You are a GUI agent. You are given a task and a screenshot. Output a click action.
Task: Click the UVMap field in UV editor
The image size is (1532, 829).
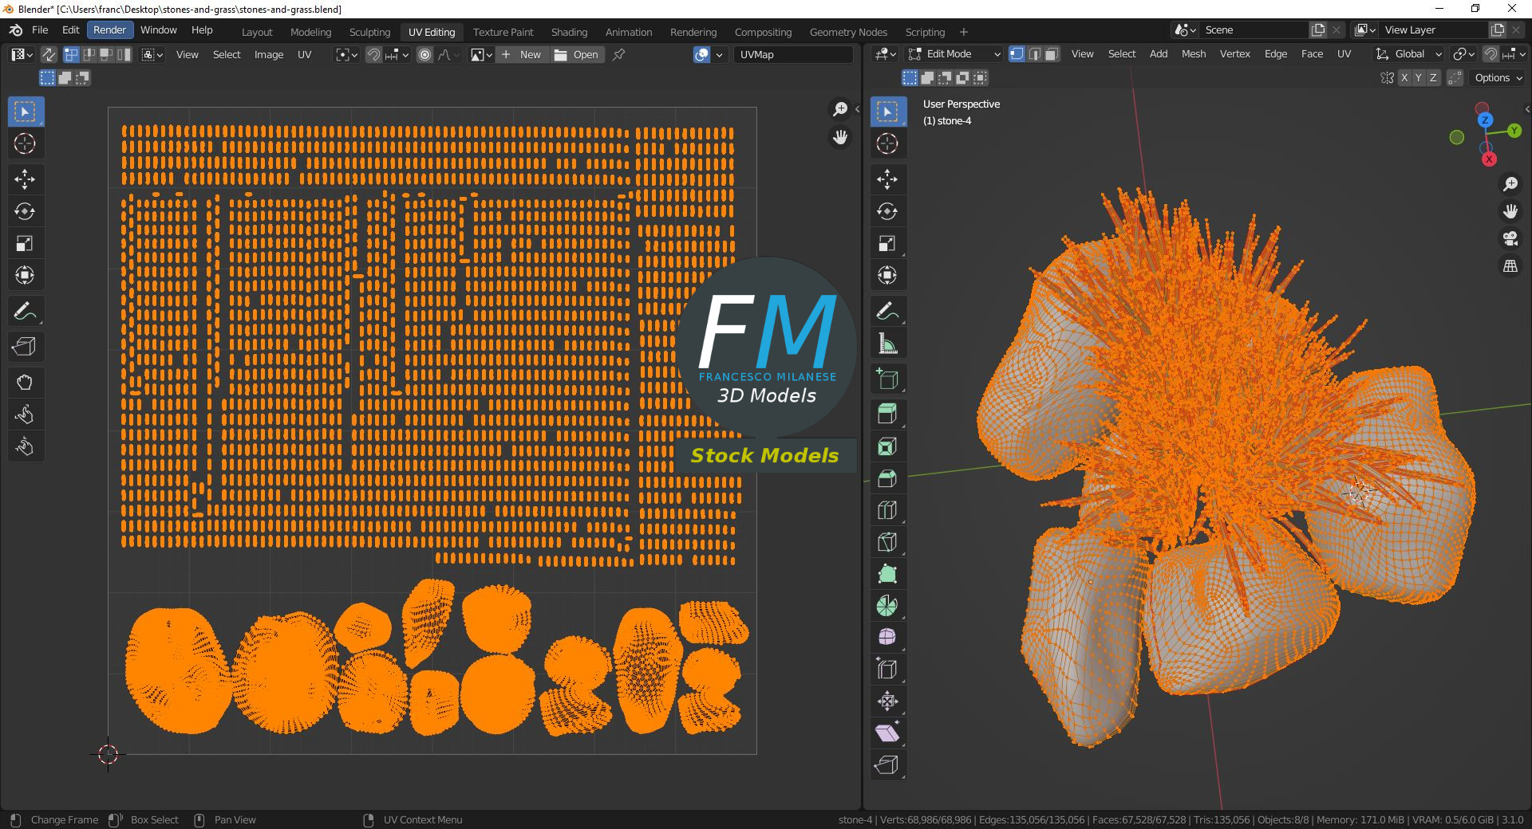coord(793,54)
